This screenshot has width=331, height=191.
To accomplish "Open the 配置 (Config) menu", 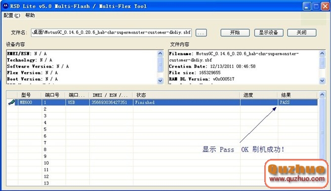I will [x=12, y=15].
